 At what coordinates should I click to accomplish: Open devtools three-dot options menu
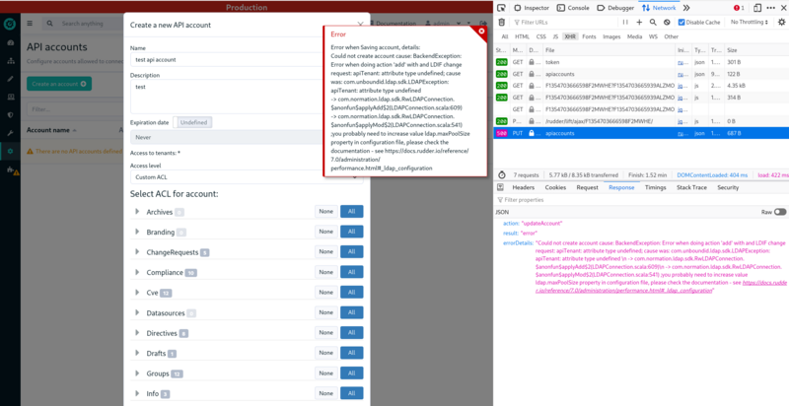pyautogui.click(x=771, y=8)
